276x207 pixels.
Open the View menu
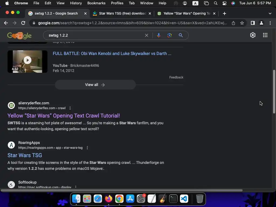tap(61, 3)
